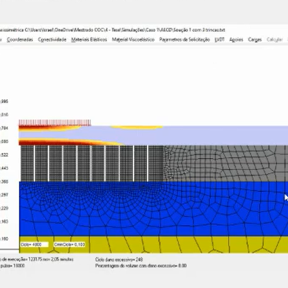Viewport: 288px width, 288px height.
Task: Open the Material Viscoelástico menu
Action: coord(133,39)
